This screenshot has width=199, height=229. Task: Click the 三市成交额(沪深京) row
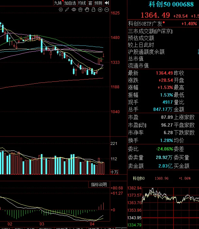pos(150,31)
